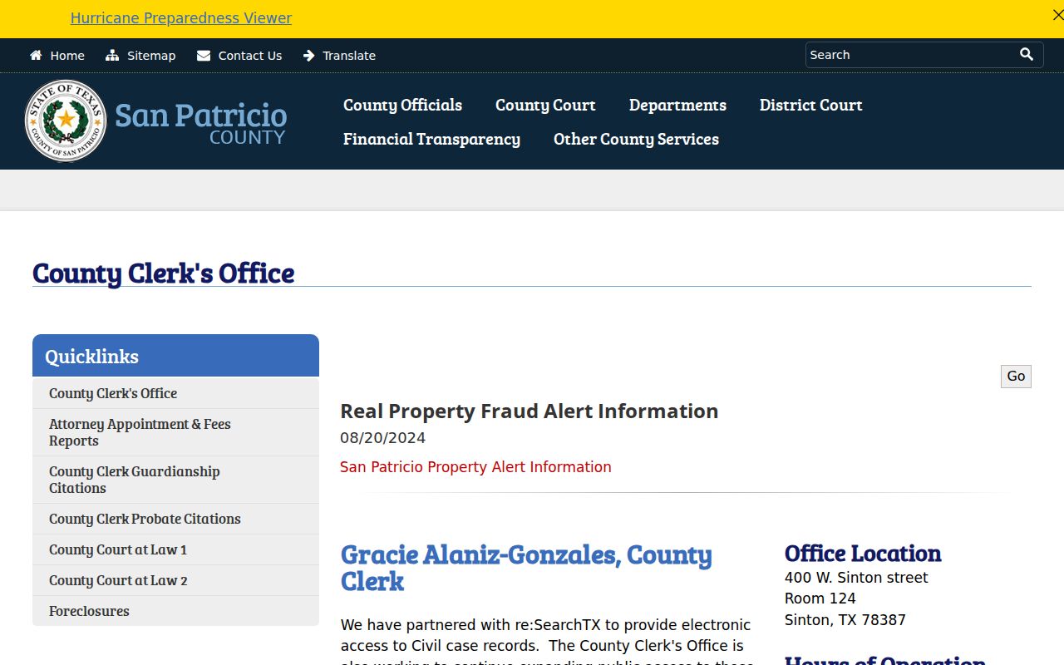Screen dimensions: 1064x665
Task: Click the Sinton, TX 78387 text
Action: click(x=845, y=620)
